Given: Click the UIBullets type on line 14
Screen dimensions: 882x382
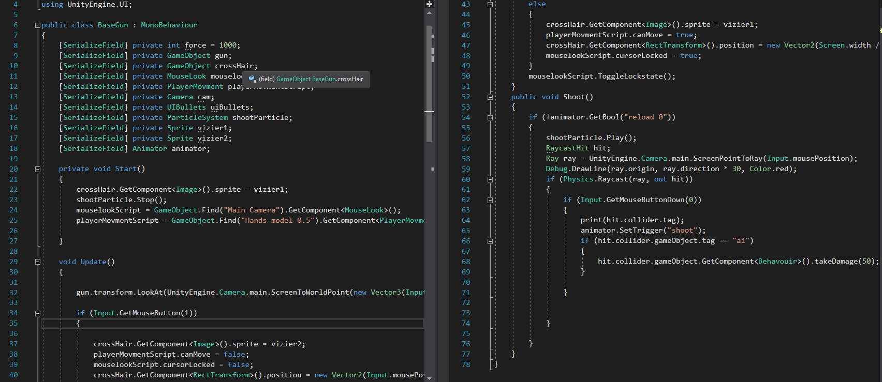Looking at the screenshot, I should 186,108.
